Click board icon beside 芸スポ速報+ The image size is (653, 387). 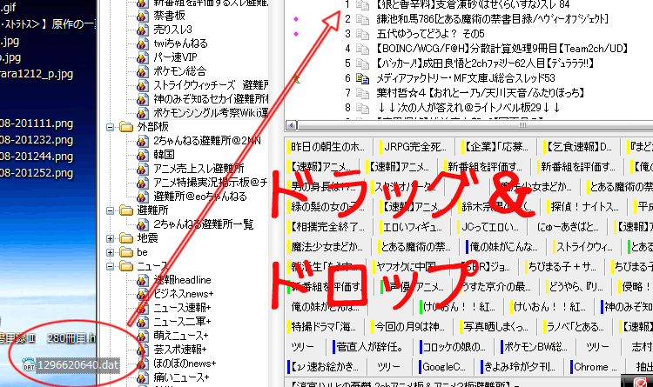(x=143, y=350)
